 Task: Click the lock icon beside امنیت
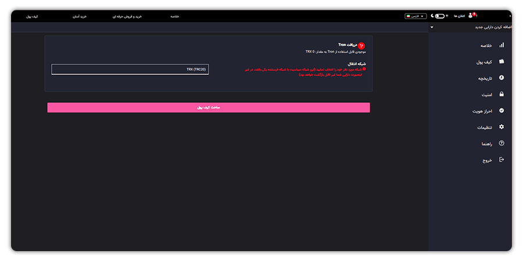[501, 94]
